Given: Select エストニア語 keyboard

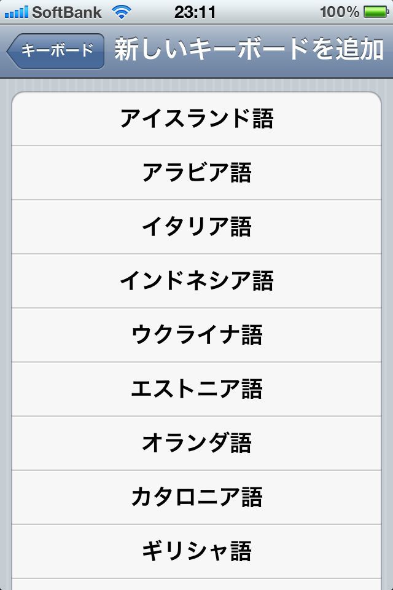Looking at the screenshot, I should point(196,389).
